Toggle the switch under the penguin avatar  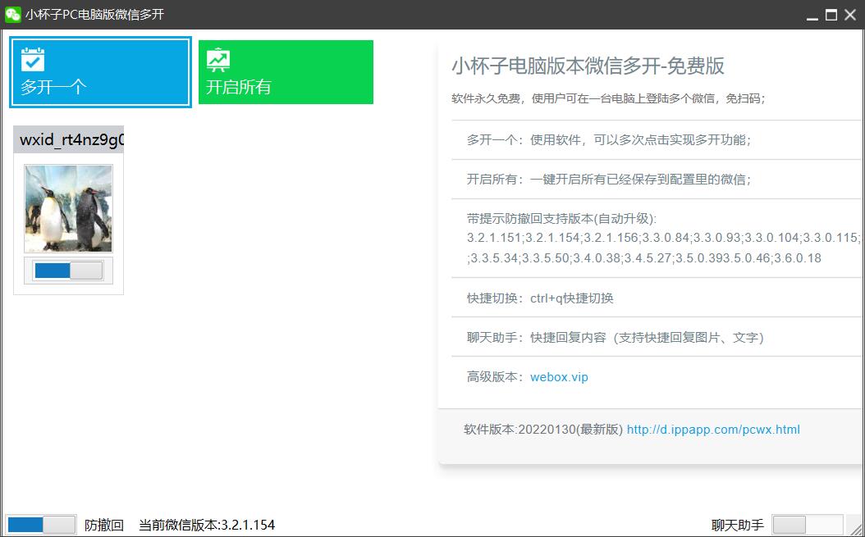point(68,271)
